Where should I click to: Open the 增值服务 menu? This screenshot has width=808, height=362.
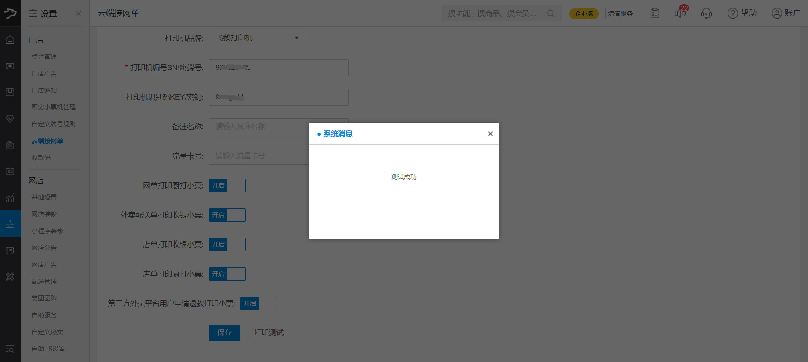620,13
